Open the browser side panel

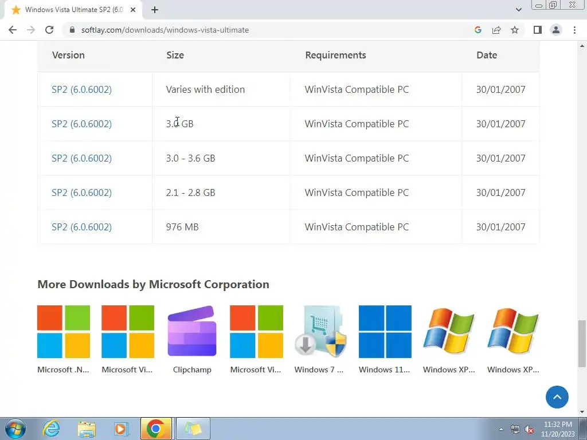538,30
